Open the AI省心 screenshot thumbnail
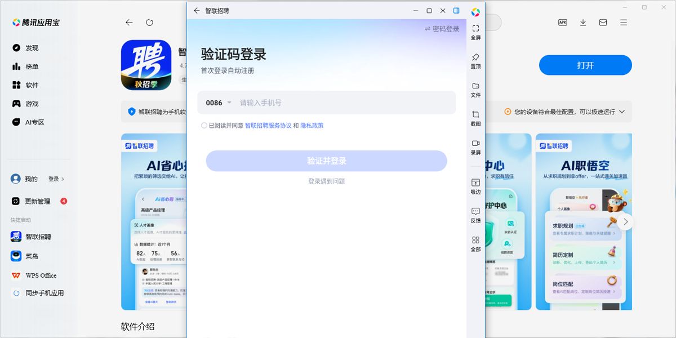This screenshot has width=676, height=338. coord(154,221)
